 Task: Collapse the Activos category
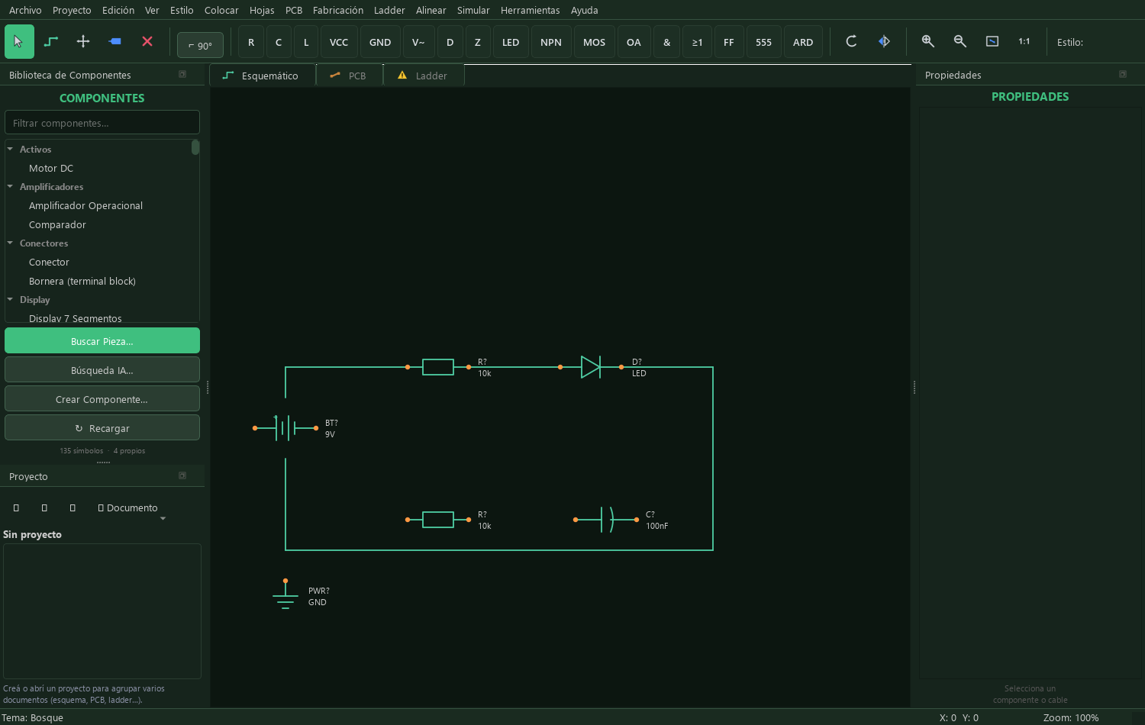pos(10,149)
